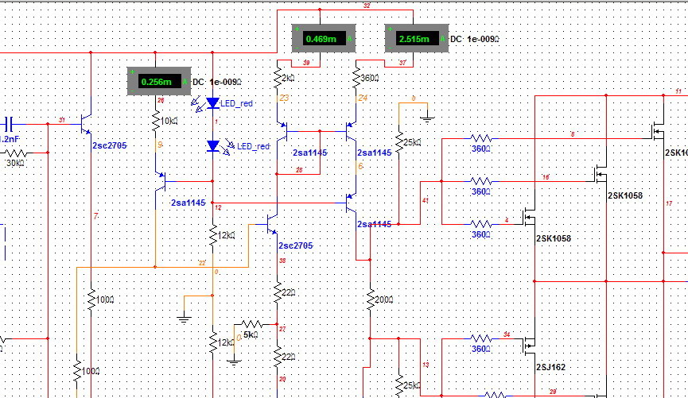Screen dimensions: 688x398
Task: Select the 360Ω resistor on net 4
Action: tap(481, 225)
